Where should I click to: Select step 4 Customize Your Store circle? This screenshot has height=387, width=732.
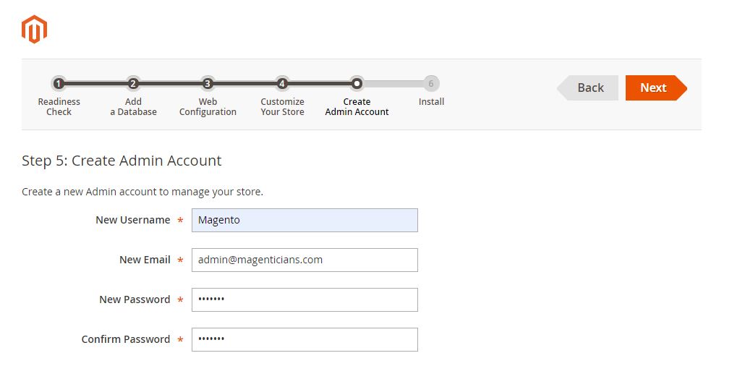[282, 84]
